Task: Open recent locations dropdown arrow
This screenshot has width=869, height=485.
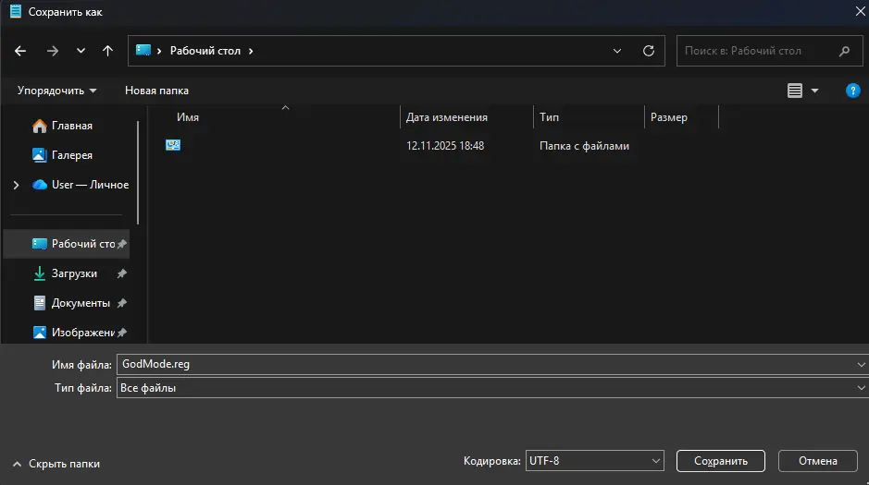Action: click(x=81, y=51)
